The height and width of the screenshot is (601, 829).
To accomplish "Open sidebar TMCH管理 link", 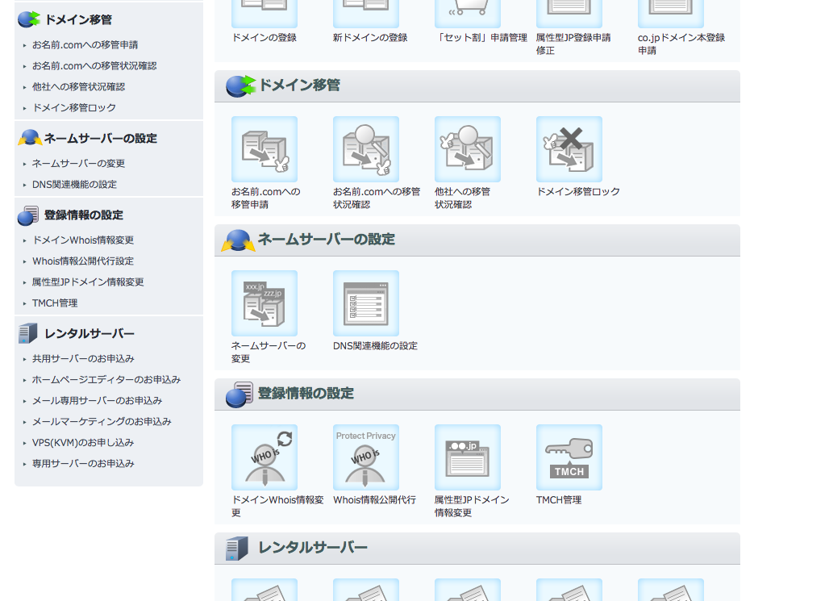I will pyautogui.click(x=55, y=303).
